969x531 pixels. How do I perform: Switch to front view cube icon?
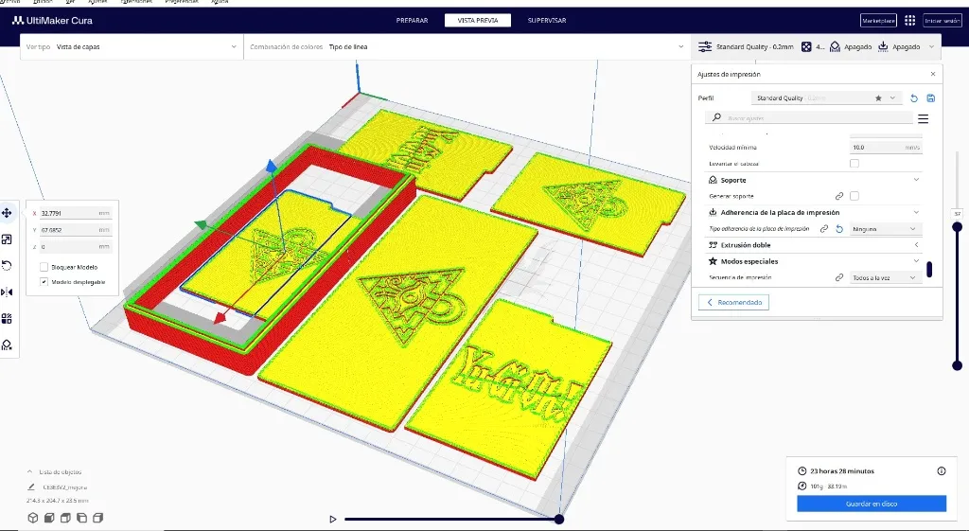click(x=49, y=518)
